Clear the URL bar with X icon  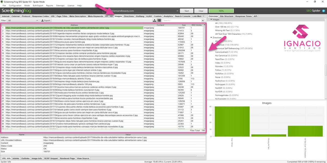177,11
